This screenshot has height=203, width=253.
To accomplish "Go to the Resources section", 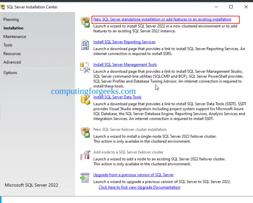I will coord(12,54).
